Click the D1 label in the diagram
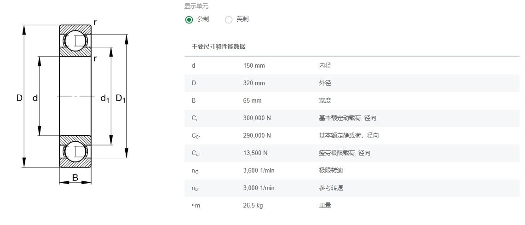 coord(121,98)
